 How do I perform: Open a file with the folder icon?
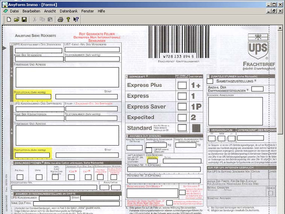click(x=17, y=19)
